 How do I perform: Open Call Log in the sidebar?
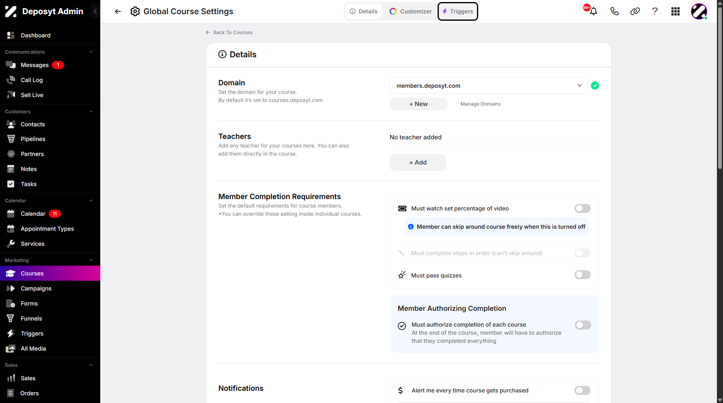click(50, 80)
